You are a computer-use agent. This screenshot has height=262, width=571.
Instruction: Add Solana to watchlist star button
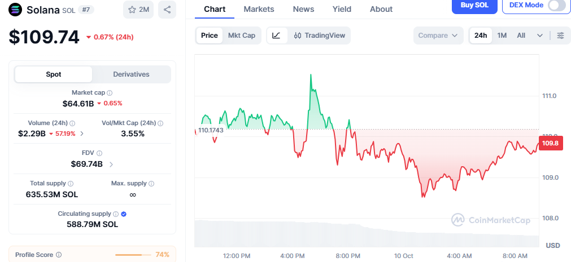(x=138, y=10)
